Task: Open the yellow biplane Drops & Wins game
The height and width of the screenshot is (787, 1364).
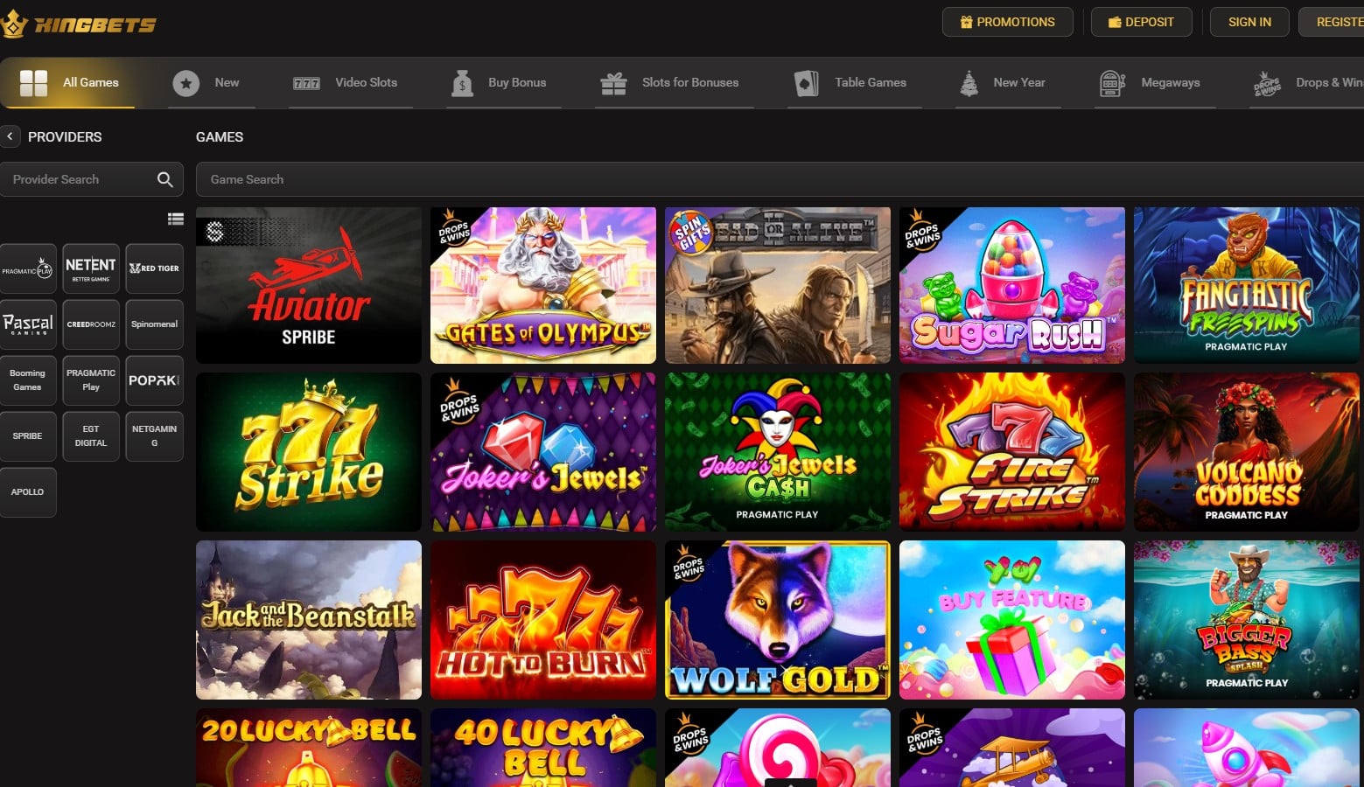Action: click(x=1012, y=748)
